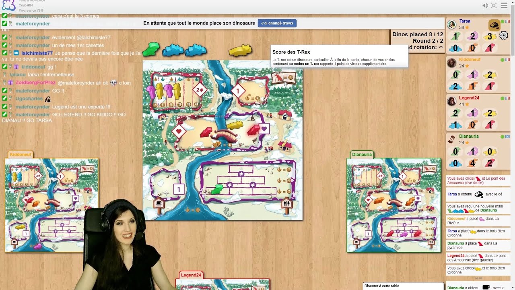Open Legend24's profile name in player panel
Image resolution: width=515 pixels, height=290 pixels.
click(469, 98)
